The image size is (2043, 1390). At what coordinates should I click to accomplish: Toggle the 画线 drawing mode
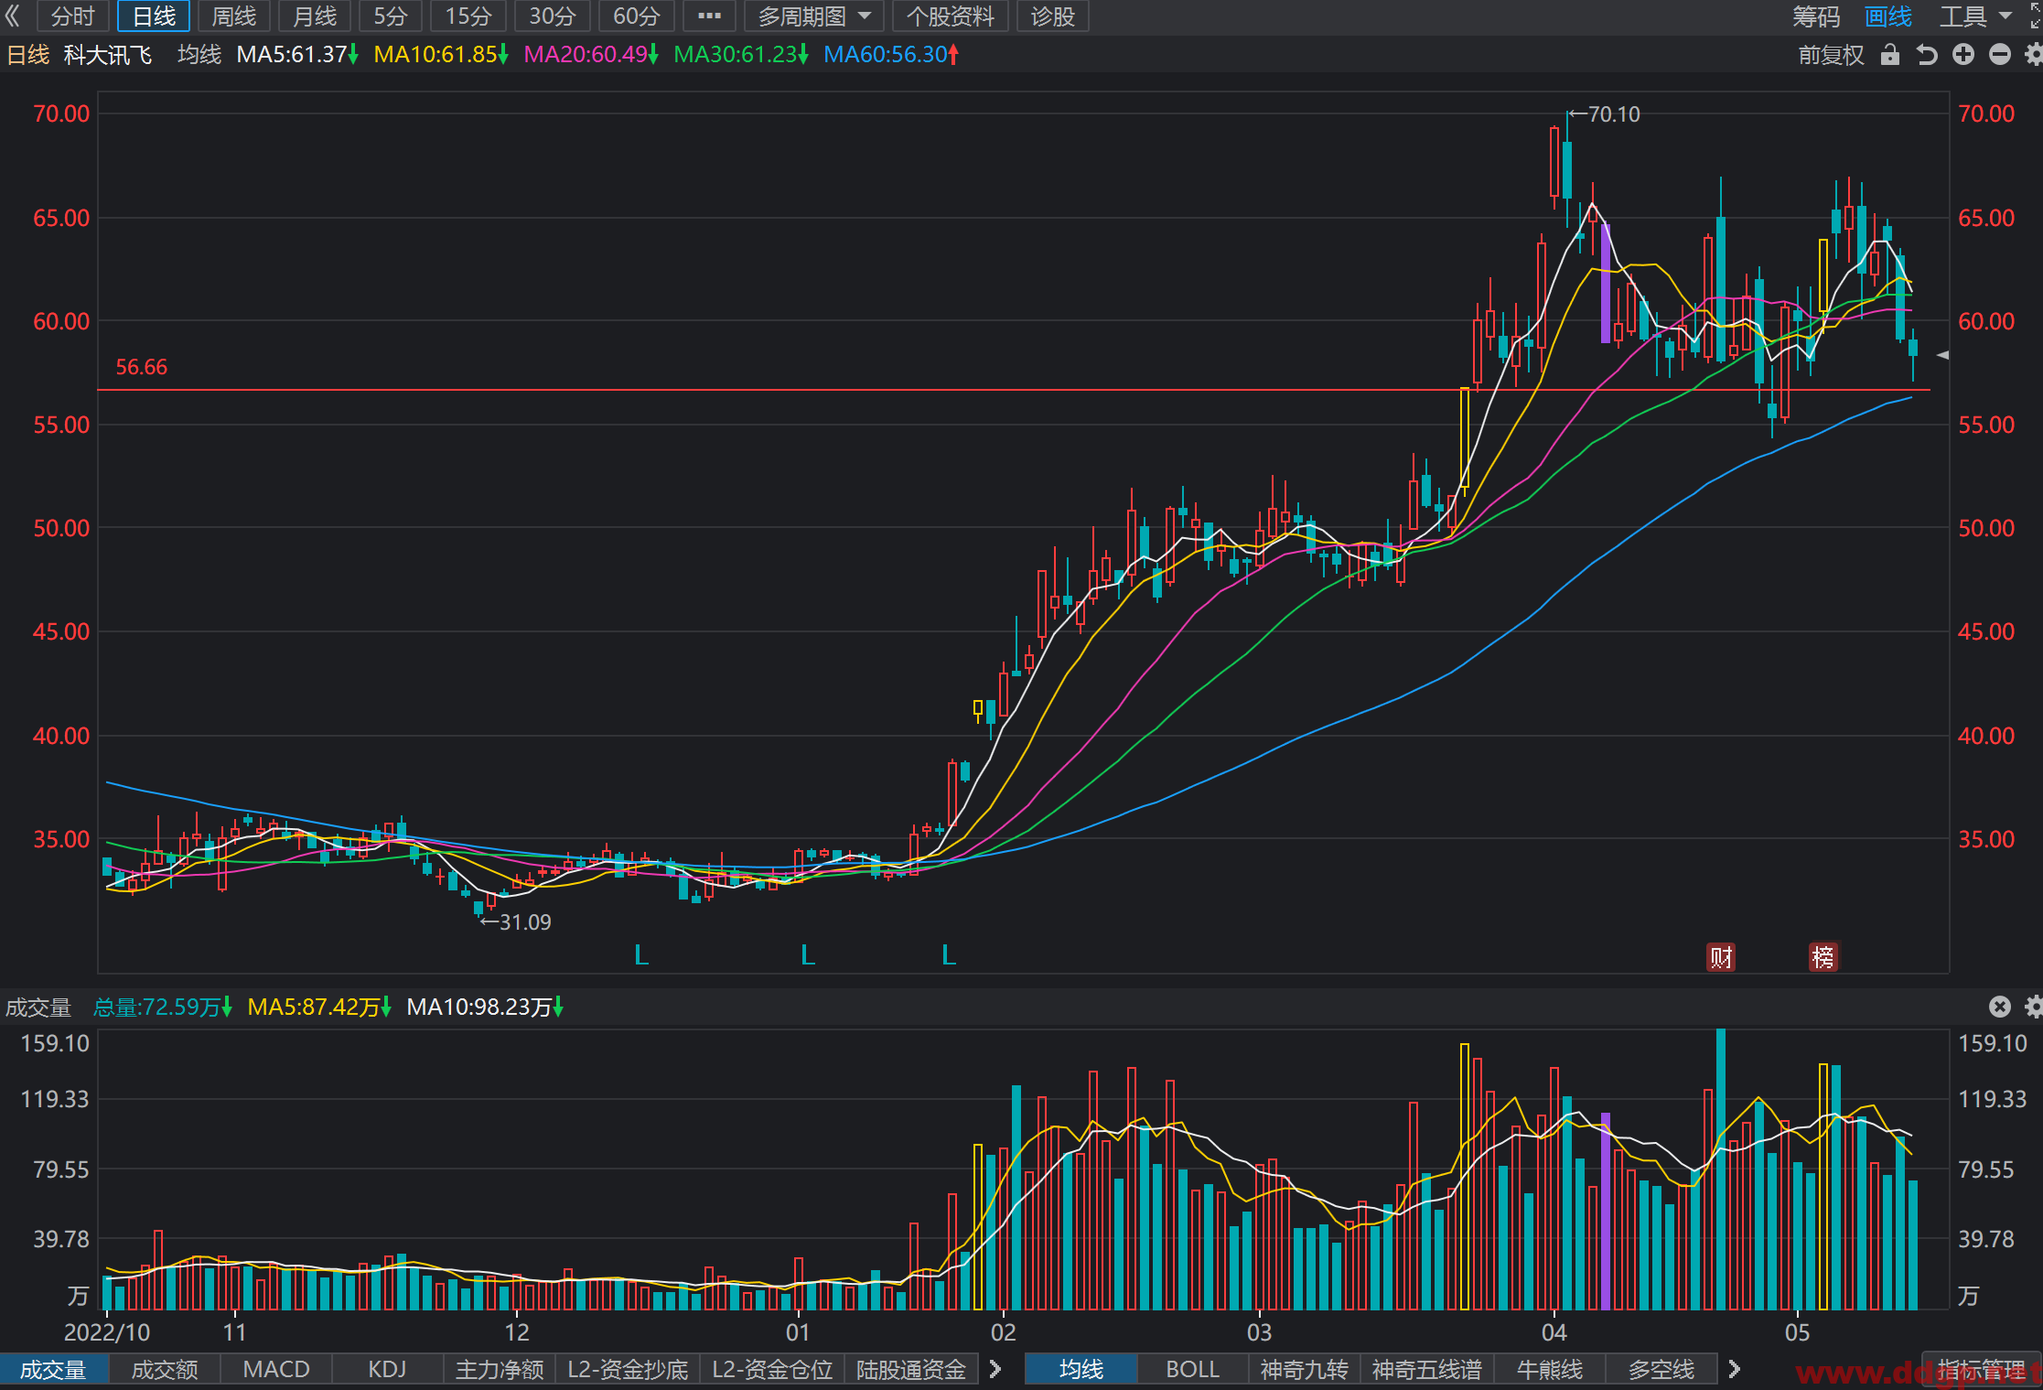point(1888,16)
